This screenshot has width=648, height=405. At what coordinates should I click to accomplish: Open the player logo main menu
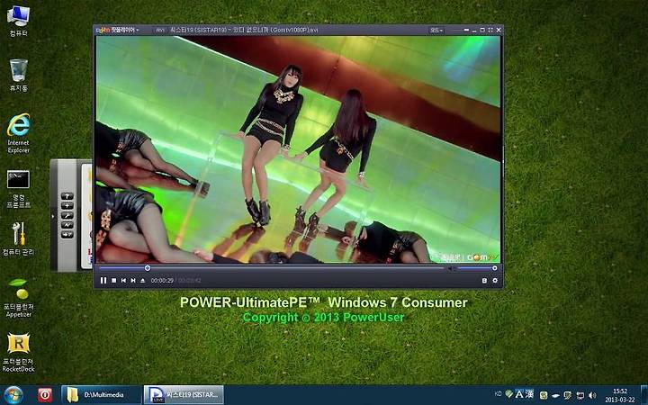point(117,30)
